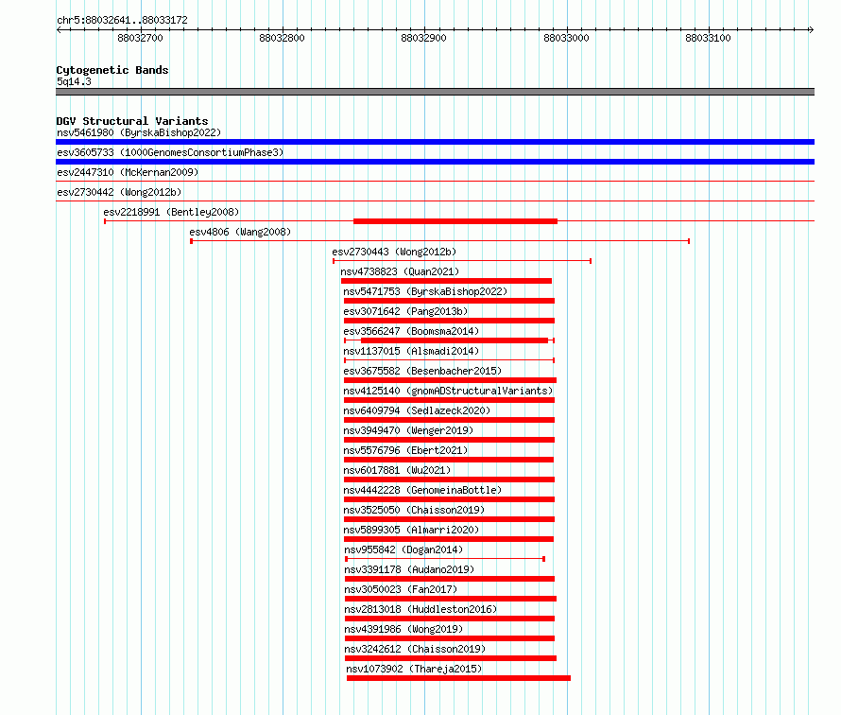Open nsv4125140 (gnomADStructuralVariants) entry

pos(449,391)
